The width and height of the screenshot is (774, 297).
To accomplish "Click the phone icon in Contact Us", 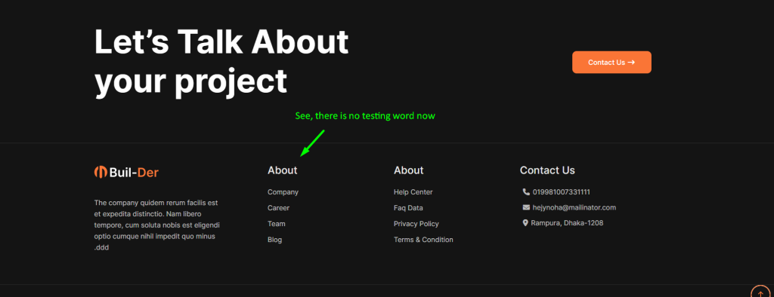I will pos(526,191).
